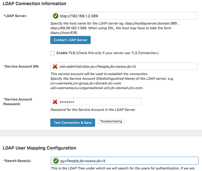The height and width of the screenshot is (171, 202).
Task: Click green checkmark icon in LDAP Server field
Action: coord(56,16)
